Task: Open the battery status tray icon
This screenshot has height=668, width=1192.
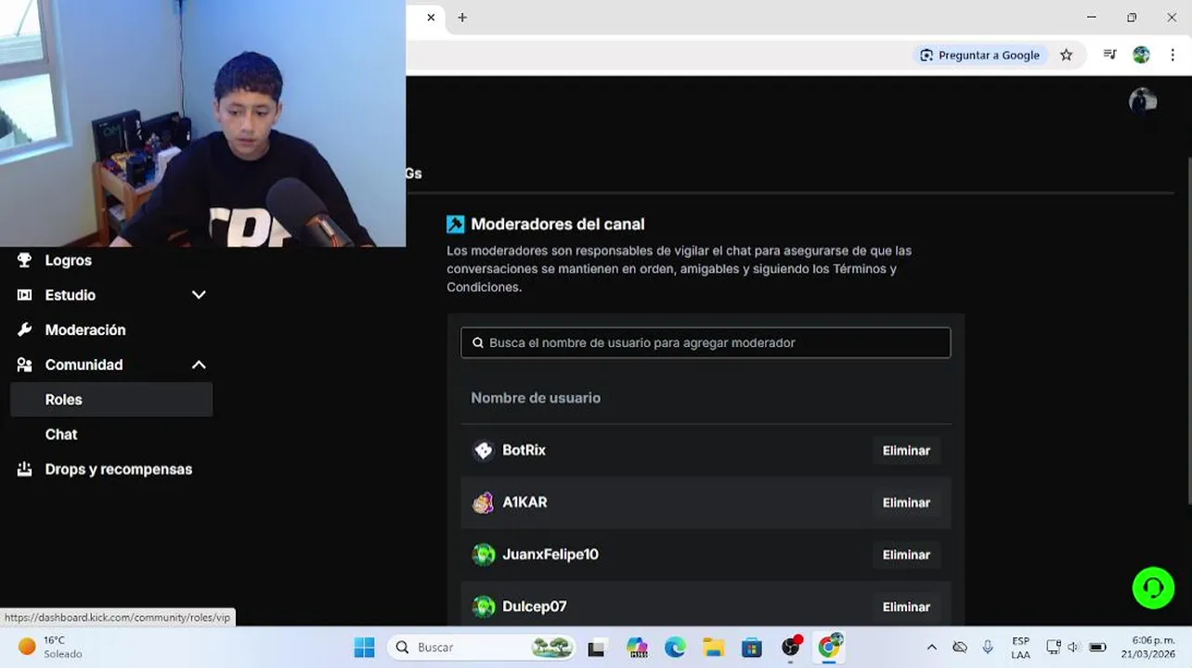Action: click(1097, 648)
